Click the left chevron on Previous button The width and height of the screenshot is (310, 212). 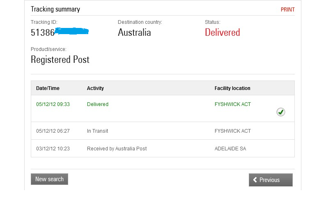[255, 180]
